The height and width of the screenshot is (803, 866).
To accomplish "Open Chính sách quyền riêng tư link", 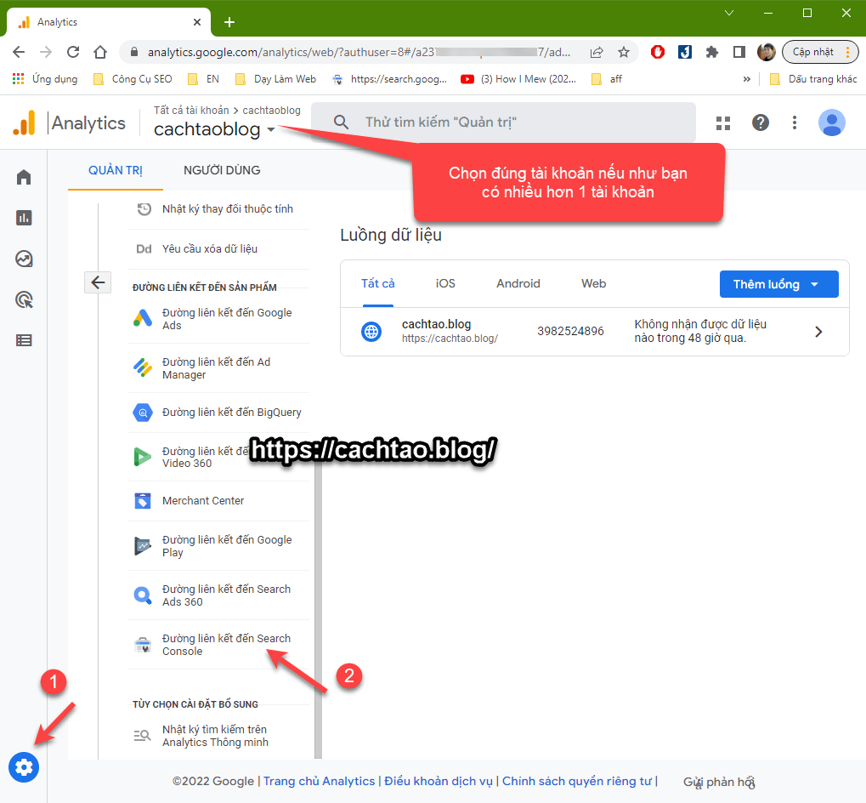I will [x=576, y=781].
